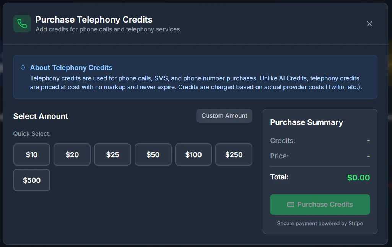The width and height of the screenshot is (392, 247).
Task: Click the info icon next to About Telephony Credits
Action: (23, 67)
